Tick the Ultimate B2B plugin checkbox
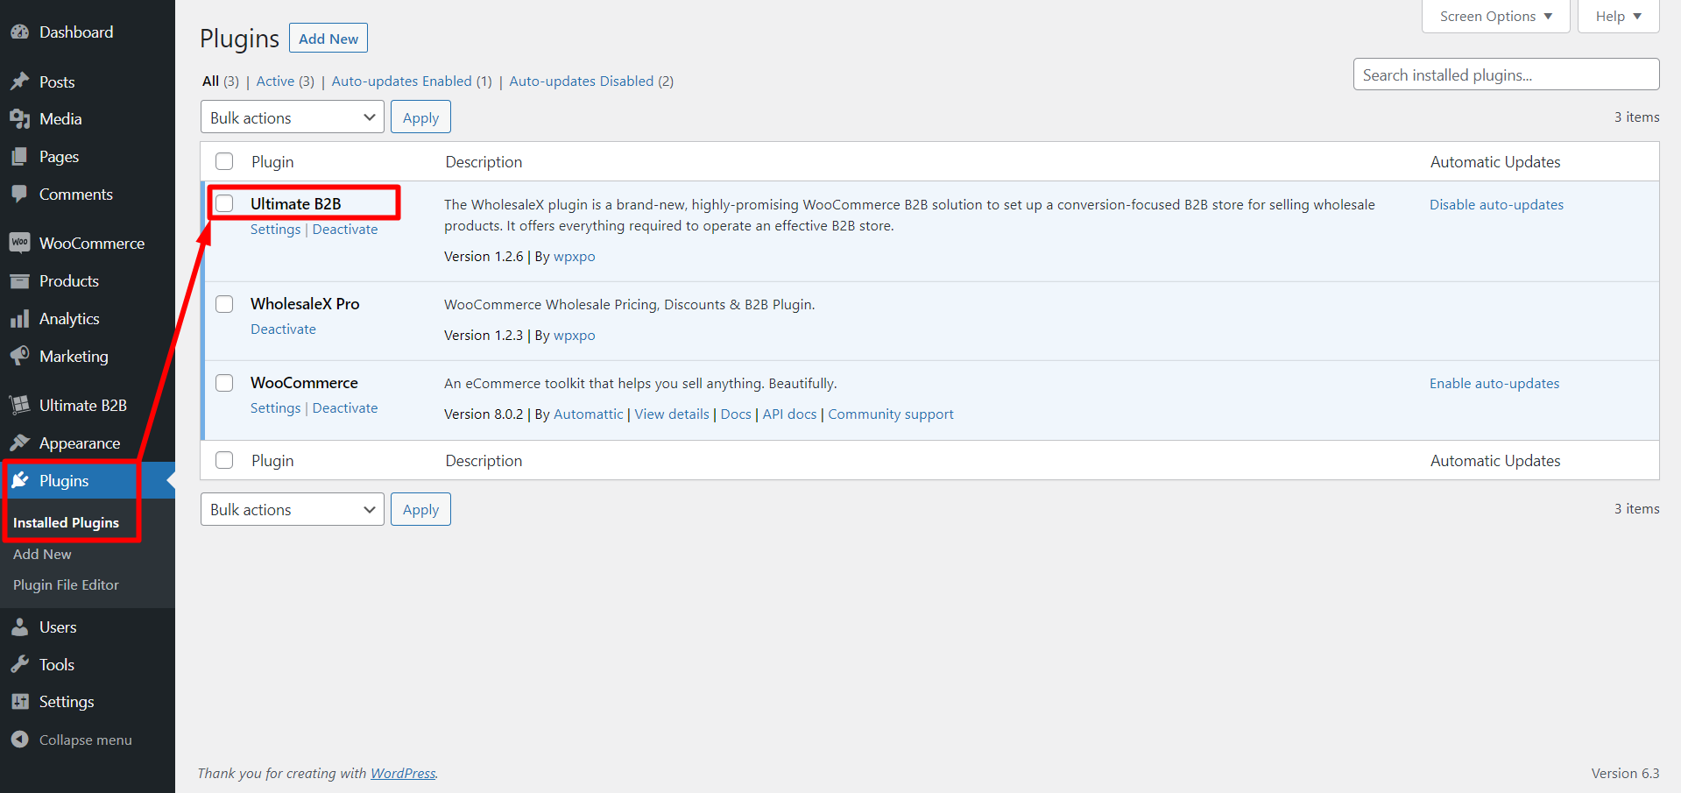Screen dimensions: 1681x793 [224, 203]
